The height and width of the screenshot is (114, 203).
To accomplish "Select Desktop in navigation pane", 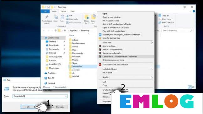I will pyautogui.click(x=52, y=41).
